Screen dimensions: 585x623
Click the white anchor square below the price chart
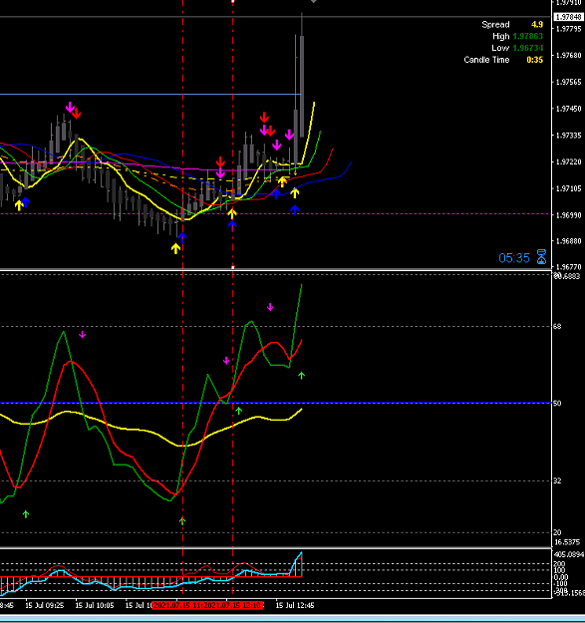pyautogui.click(x=233, y=267)
